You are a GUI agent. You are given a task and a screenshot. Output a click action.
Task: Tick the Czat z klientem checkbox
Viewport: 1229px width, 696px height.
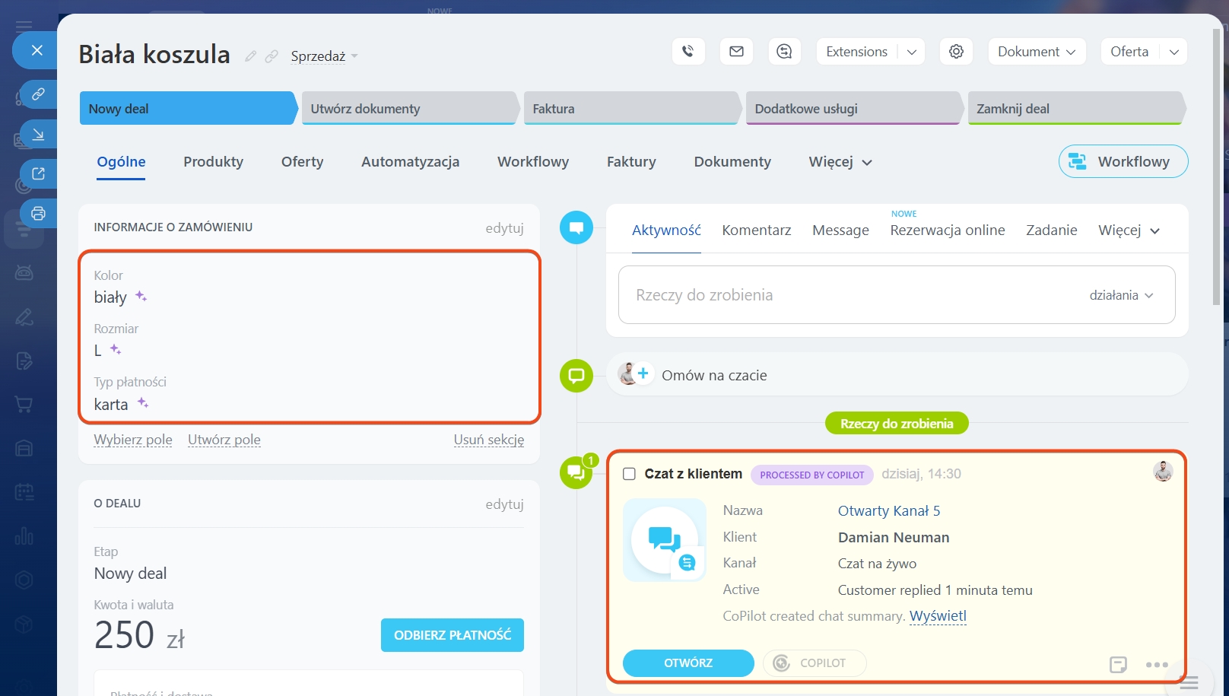tap(629, 474)
